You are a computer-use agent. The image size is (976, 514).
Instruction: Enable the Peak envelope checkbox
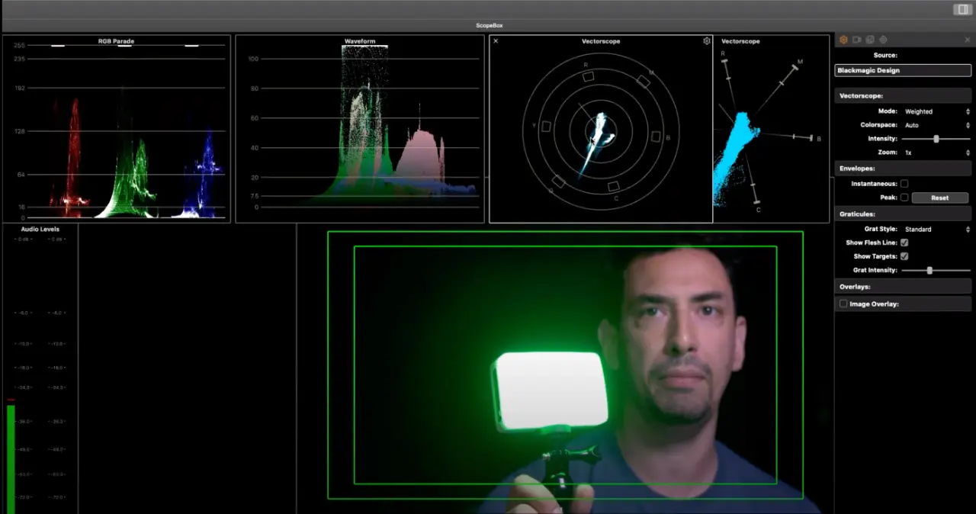904,198
